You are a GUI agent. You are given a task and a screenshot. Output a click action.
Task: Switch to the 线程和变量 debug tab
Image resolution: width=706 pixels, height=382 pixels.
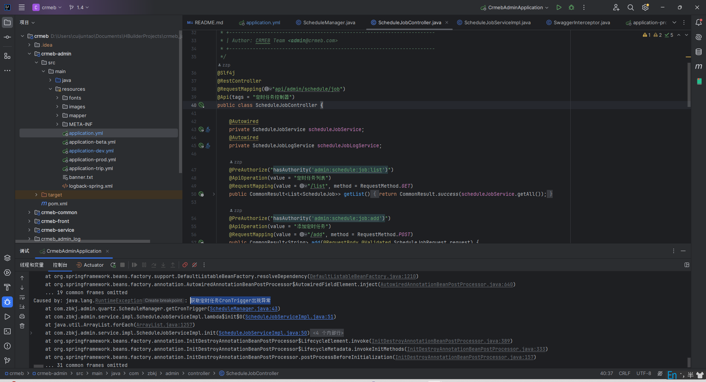point(32,265)
